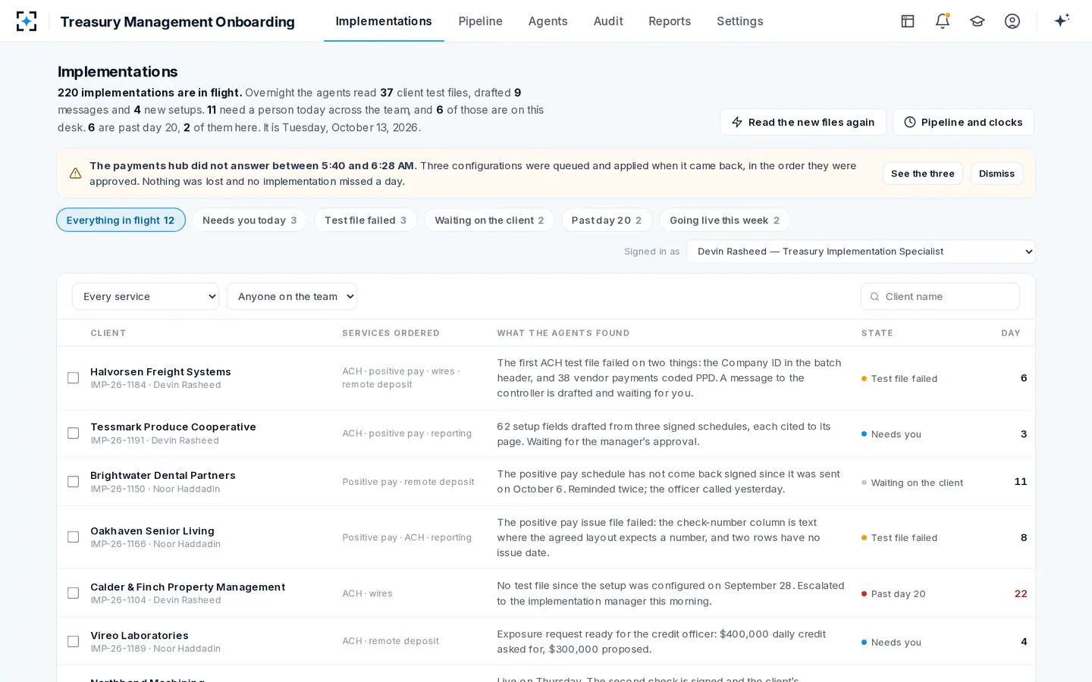The width and height of the screenshot is (1092, 682).
Task: Click the Past day 20 state label
Action: (899, 593)
